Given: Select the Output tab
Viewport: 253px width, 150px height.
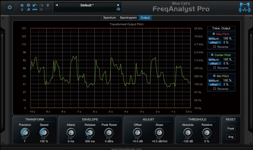Looking at the screenshot, I should 145,18.
